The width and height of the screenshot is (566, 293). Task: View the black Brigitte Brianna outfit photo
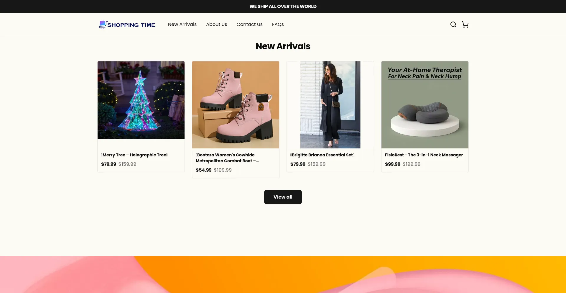point(330,105)
